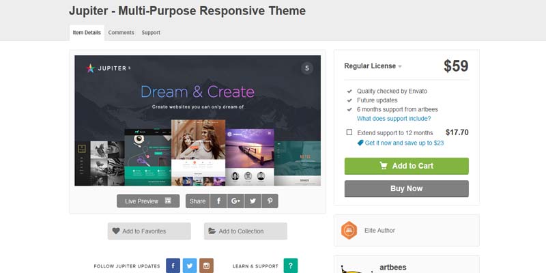The width and height of the screenshot is (546, 273).
Task: Open the Regular License dropdown
Action: tap(373, 66)
